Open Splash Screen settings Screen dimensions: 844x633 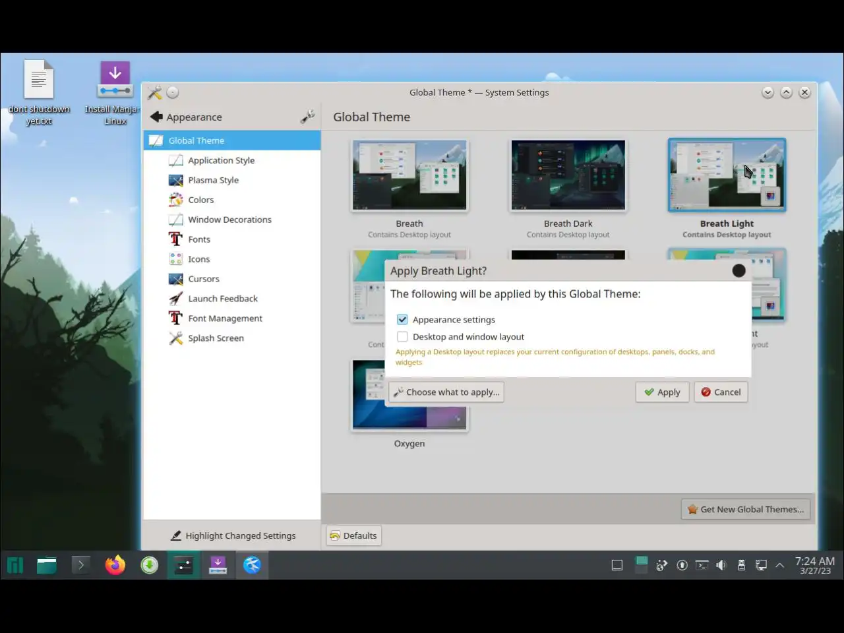click(x=216, y=338)
